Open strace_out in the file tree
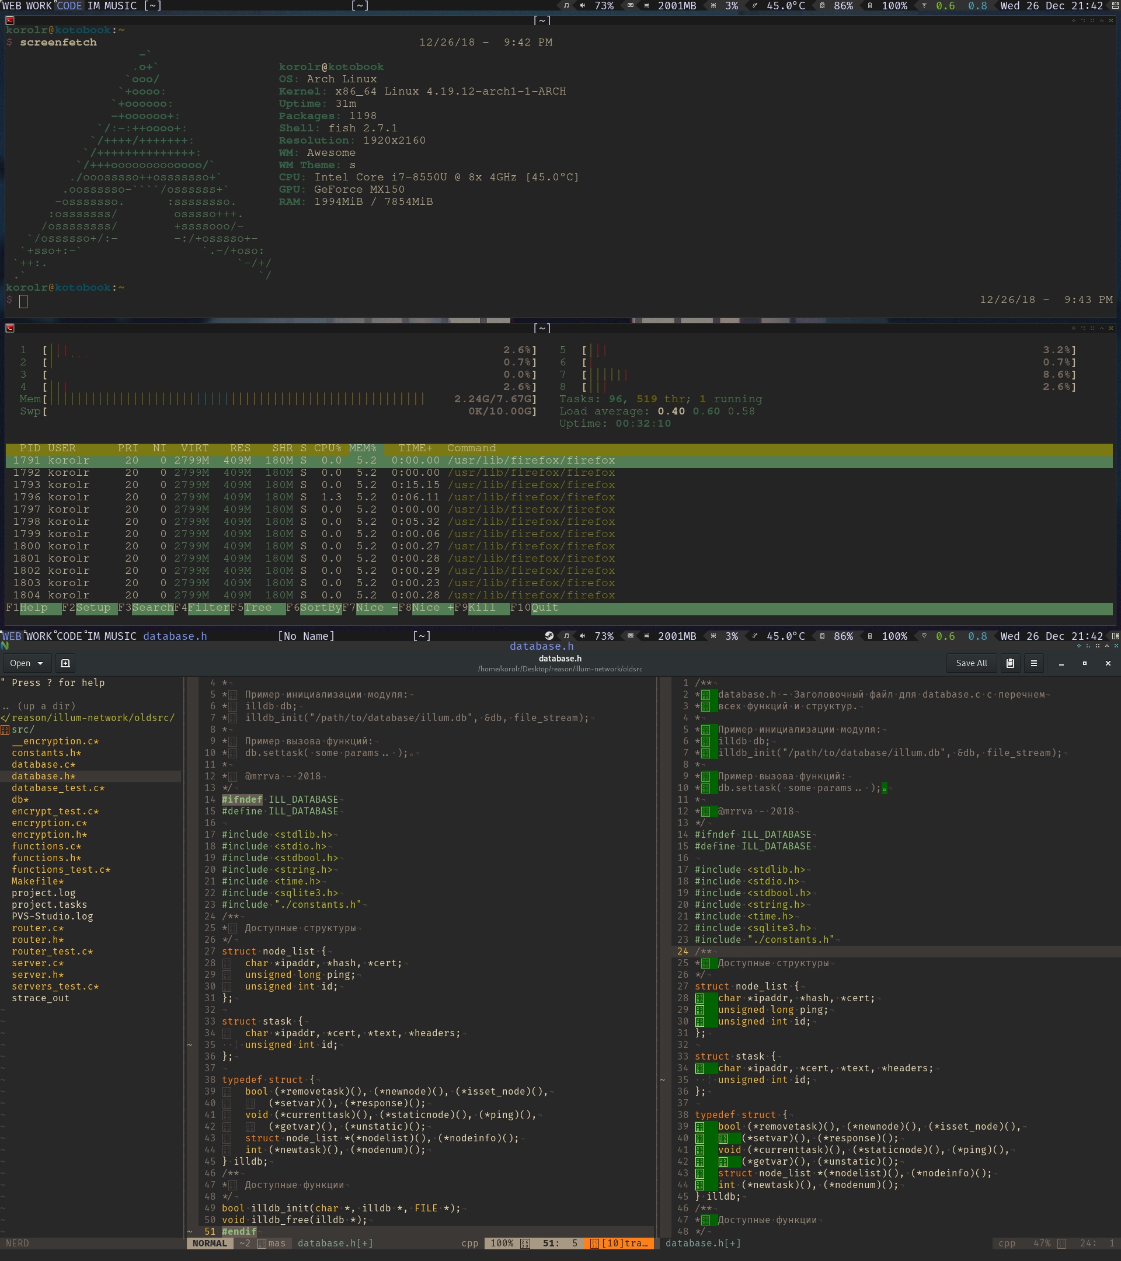The image size is (1121, 1261). [x=40, y=998]
